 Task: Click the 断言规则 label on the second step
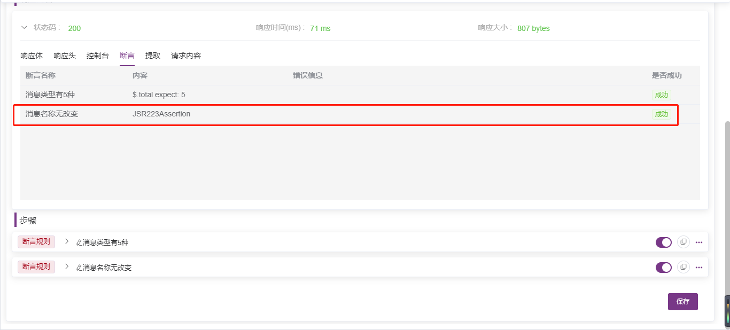(36, 267)
